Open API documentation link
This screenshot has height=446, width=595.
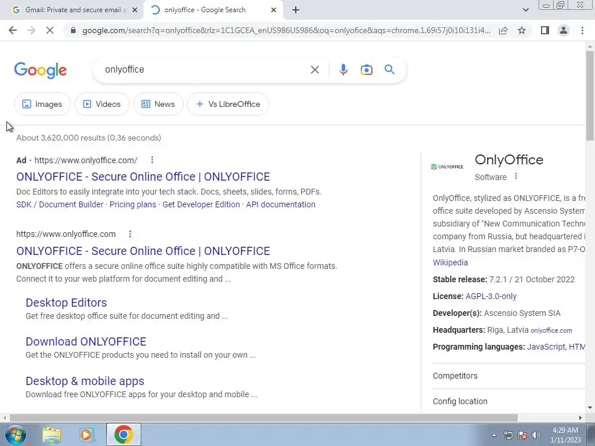coord(281,204)
